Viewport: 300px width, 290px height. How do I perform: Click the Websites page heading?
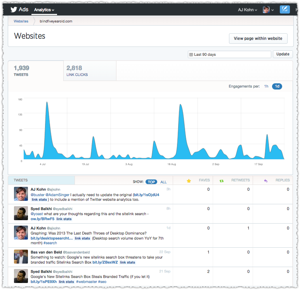[x=29, y=36]
